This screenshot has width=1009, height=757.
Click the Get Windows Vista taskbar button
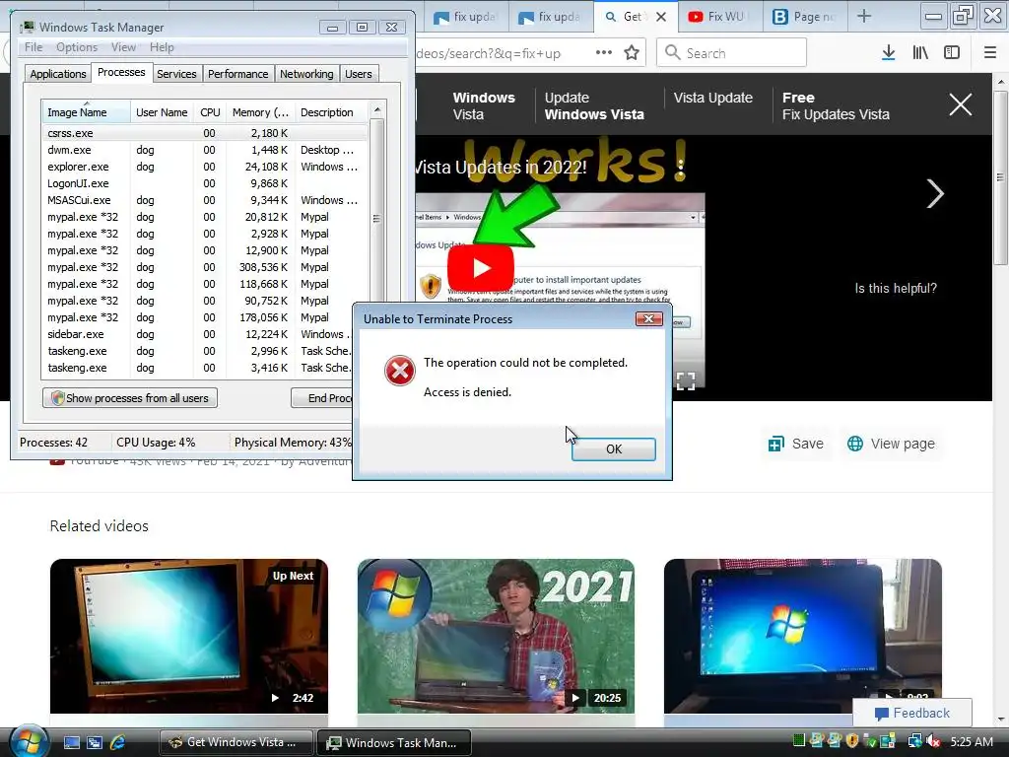[x=235, y=742]
